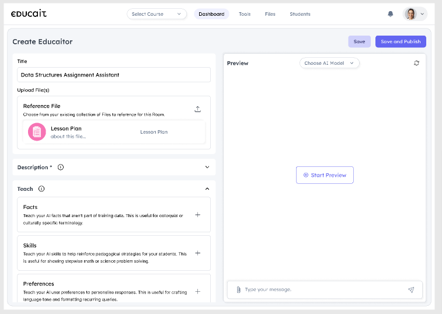Screen dimensions: 442x314
Task: Click the Start Preview button
Action: (x=325, y=175)
